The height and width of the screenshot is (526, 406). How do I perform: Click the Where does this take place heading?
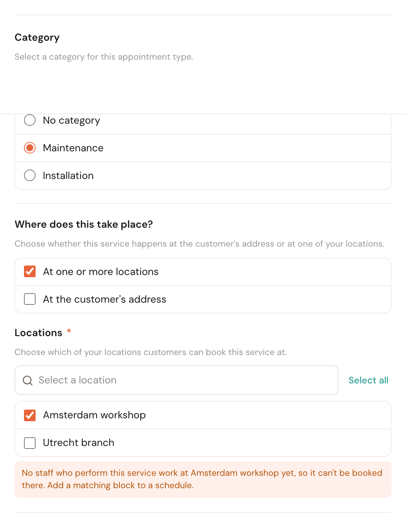click(x=84, y=224)
